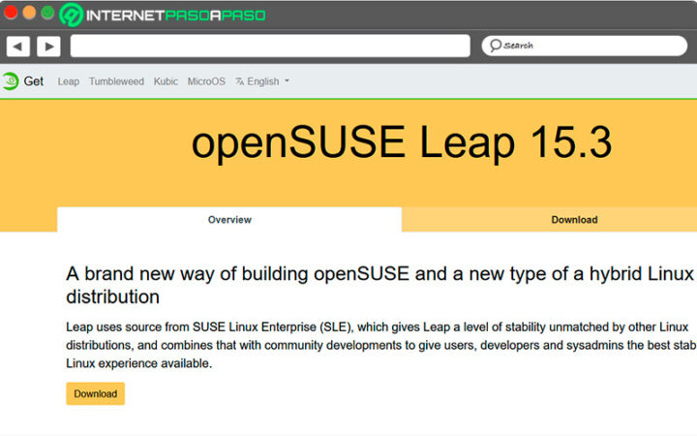The height and width of the screenshot is (436, 697).
Task: Select the MicroOS navigation link
Action: (x=206, y=81)
